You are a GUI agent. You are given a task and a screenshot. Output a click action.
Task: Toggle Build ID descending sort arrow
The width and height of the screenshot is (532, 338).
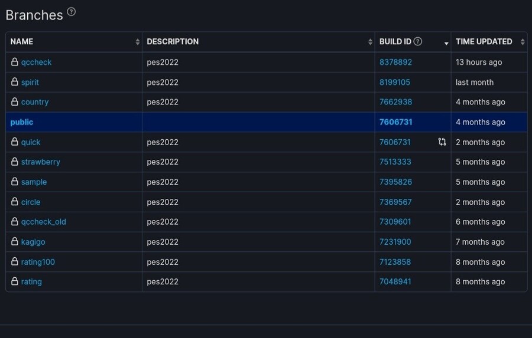(x=446, y=43)
